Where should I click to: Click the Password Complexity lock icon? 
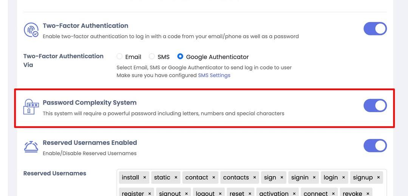(x=31, y=107)
